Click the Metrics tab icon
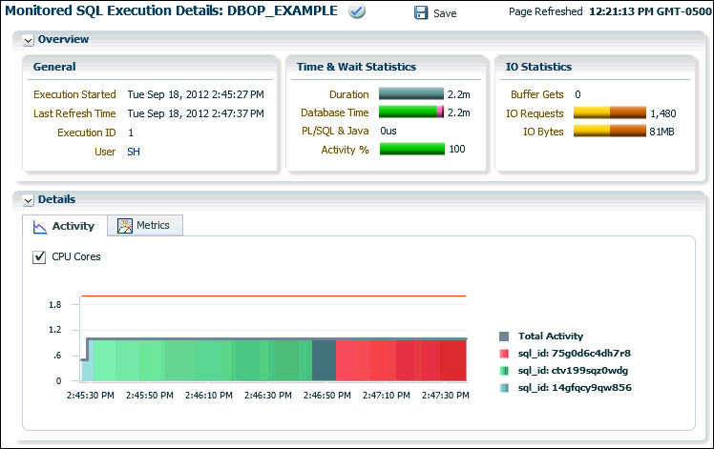 [x=124, y=226]
